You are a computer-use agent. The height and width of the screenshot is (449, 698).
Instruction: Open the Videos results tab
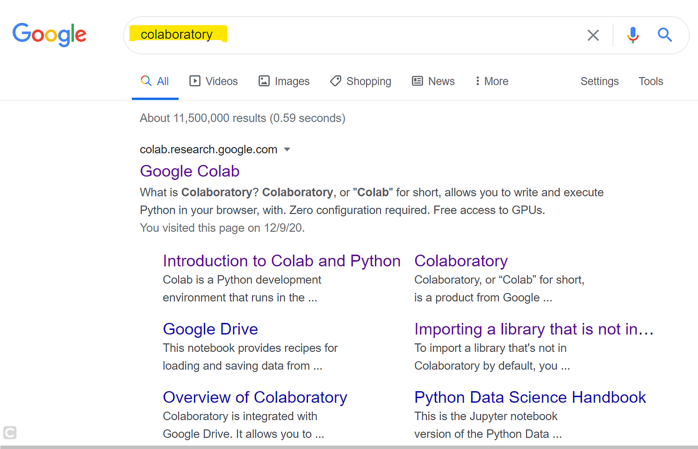[x=214, y=81]
